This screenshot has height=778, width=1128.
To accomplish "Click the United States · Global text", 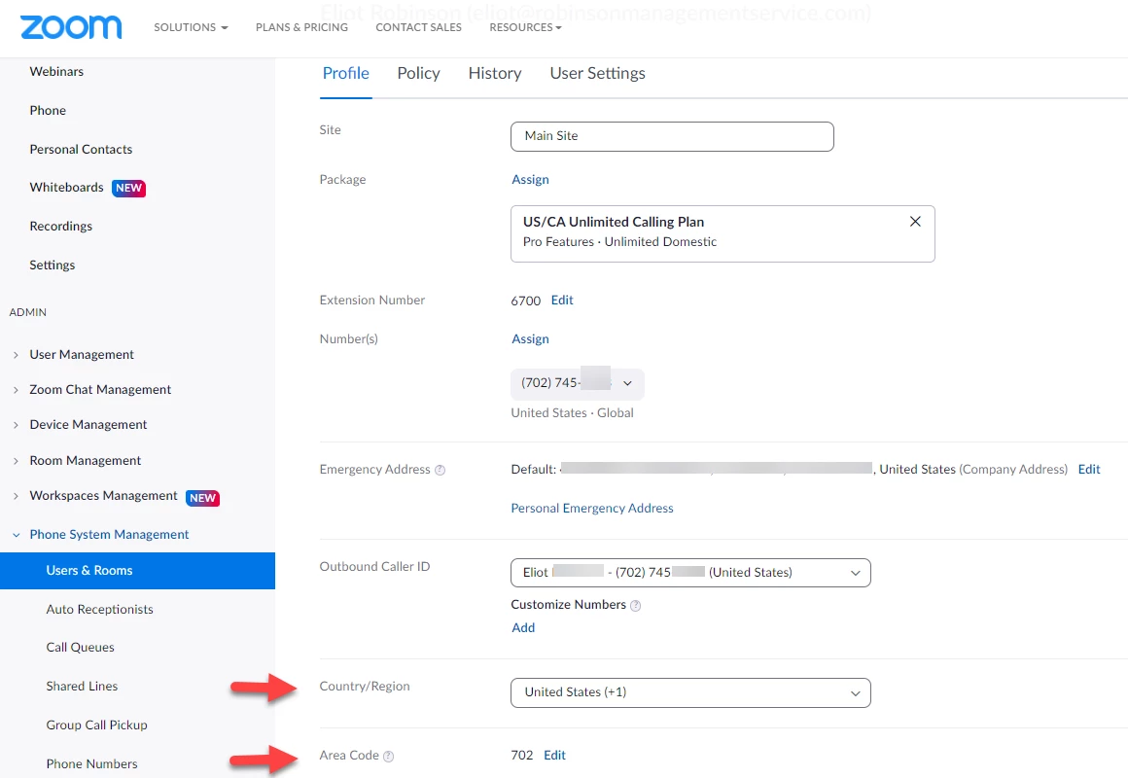I will [x=573, y=413].
